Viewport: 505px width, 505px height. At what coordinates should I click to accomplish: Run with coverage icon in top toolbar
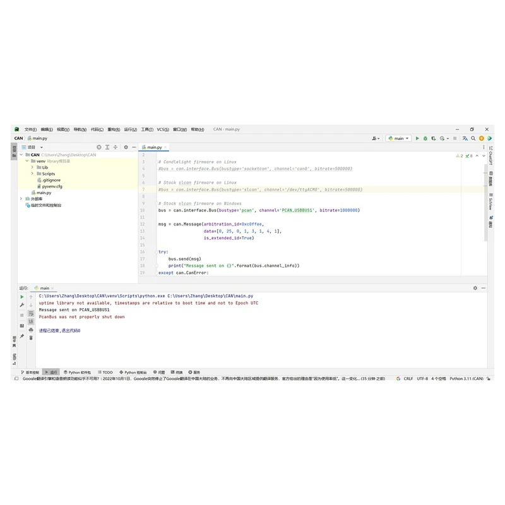click(434, 138)
